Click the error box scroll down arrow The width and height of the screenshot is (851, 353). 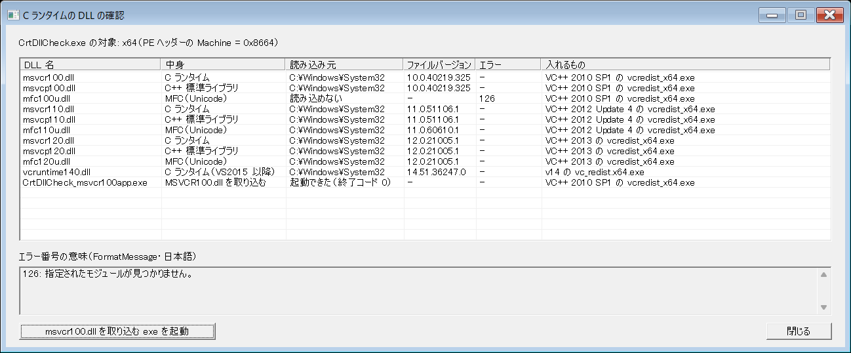point(823,307)
